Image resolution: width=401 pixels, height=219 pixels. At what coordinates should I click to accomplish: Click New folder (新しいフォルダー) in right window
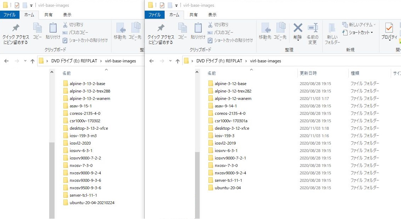(x=332, y=34)
